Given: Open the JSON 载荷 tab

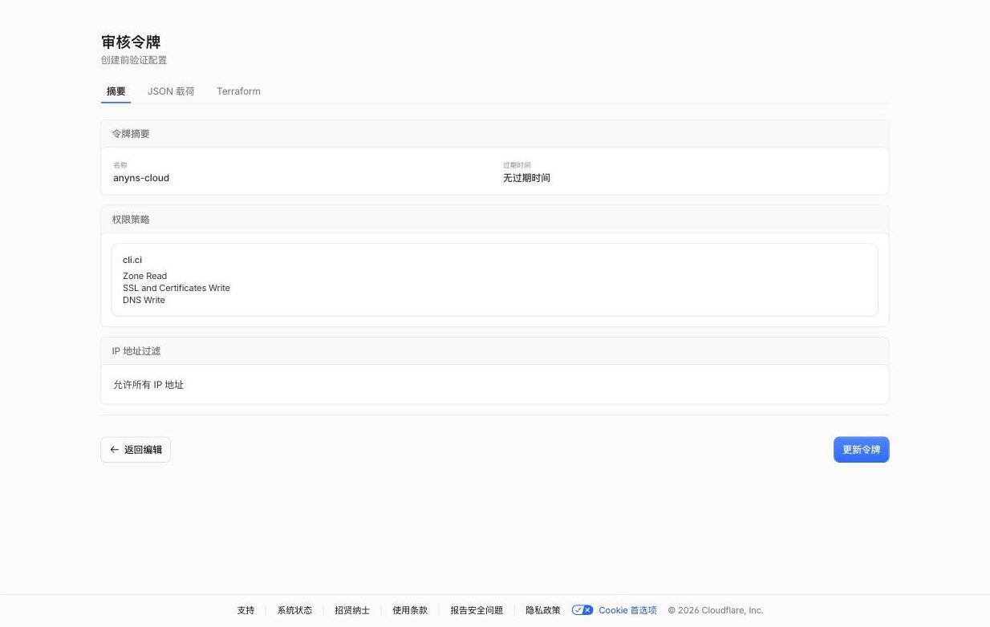Looking at the screenshot, I should pos(171,91).
